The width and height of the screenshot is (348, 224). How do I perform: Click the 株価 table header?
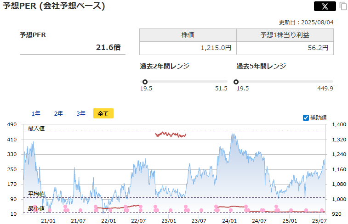click(x=188, y=35)
